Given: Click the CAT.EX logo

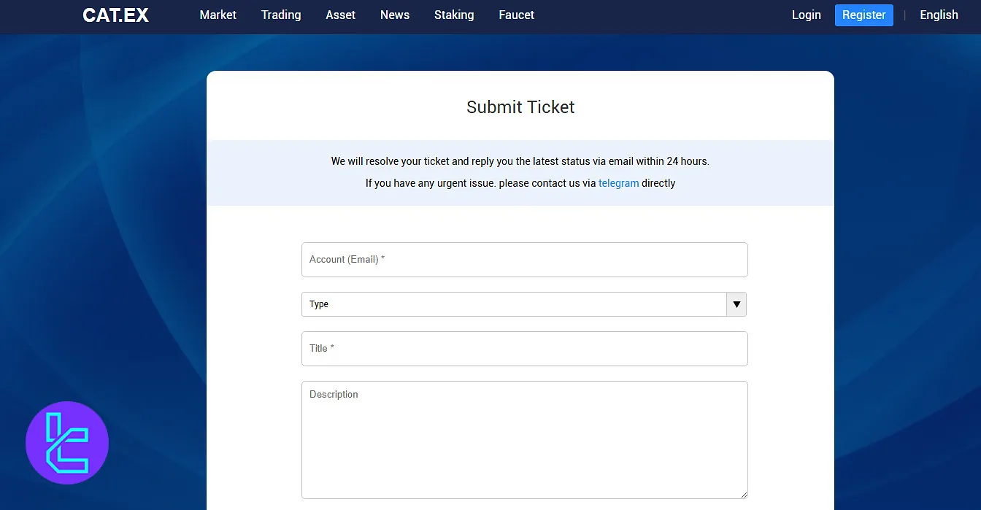Looking at the screenshot, I should [115, 15].
